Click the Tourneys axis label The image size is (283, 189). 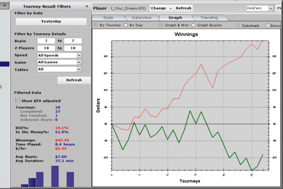point(190,181)
